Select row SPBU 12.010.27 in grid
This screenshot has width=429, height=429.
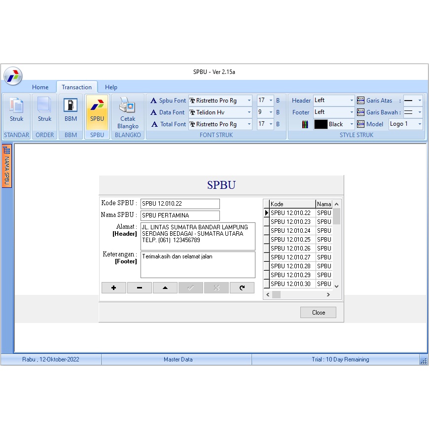298,257
